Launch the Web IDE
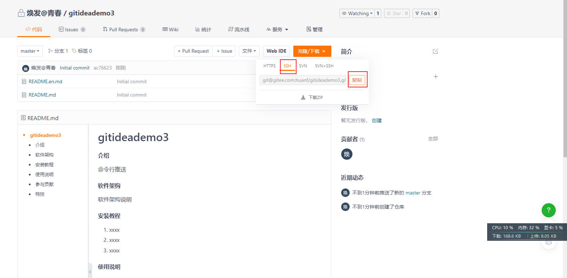 276,51
